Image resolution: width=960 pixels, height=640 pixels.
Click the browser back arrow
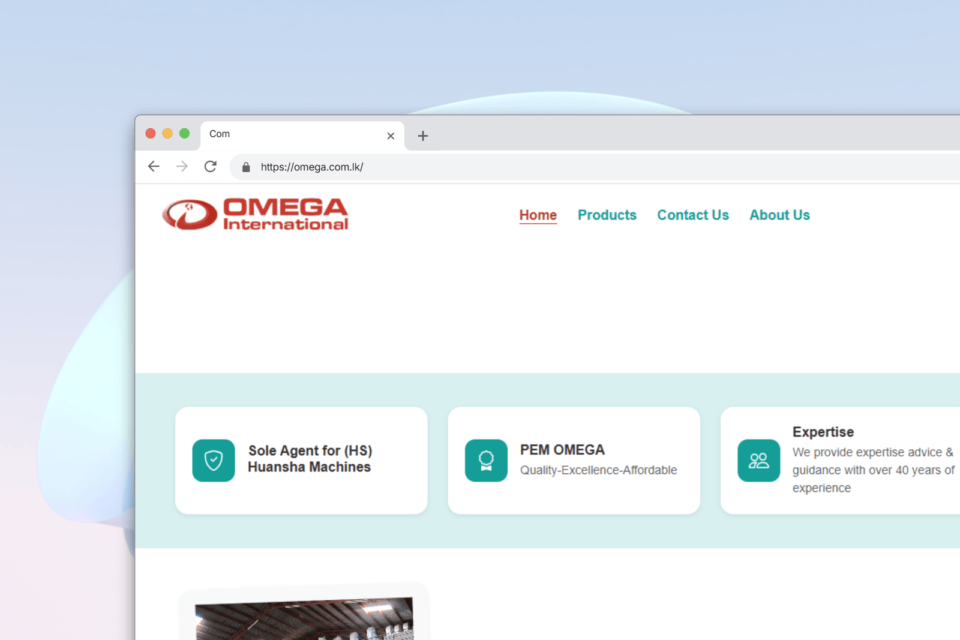click(x=154, y=167)
